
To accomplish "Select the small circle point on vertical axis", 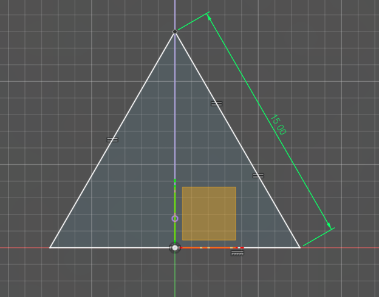I will (x=175, y=218).
